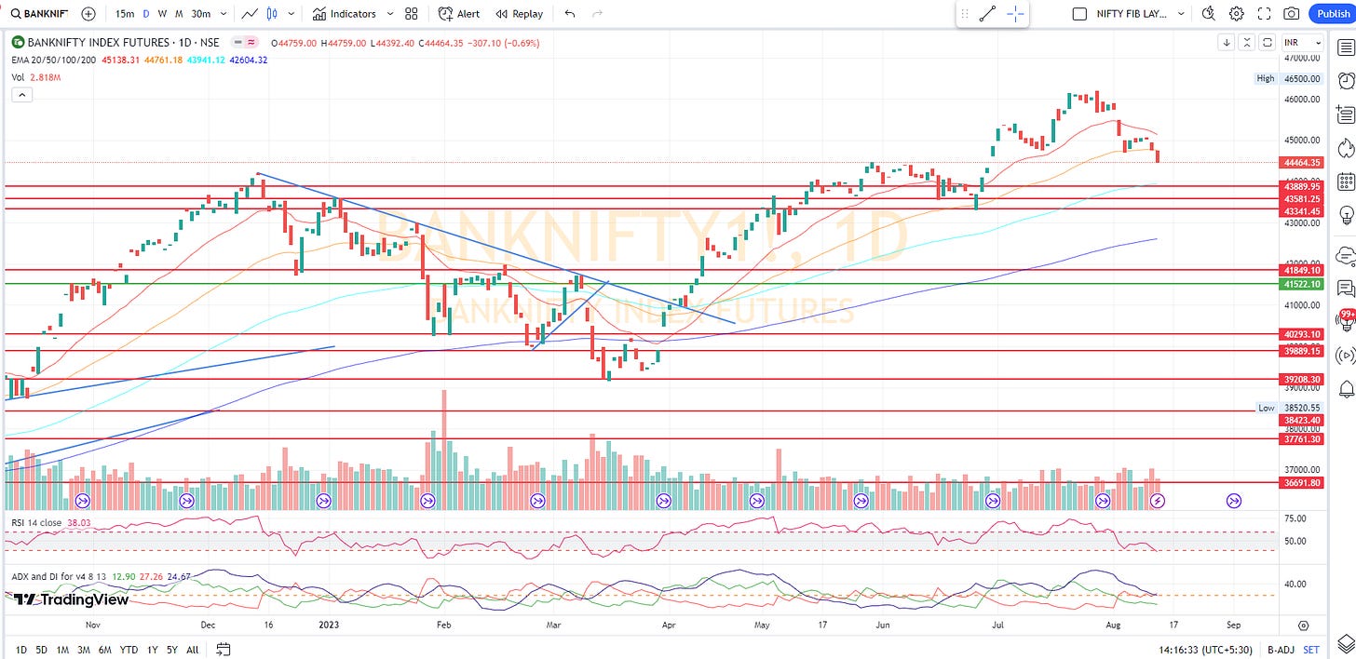Toggle the indicator visibility pill next to NSE
The width and height of the screenshot is (1356, 659).
point(245,43)
